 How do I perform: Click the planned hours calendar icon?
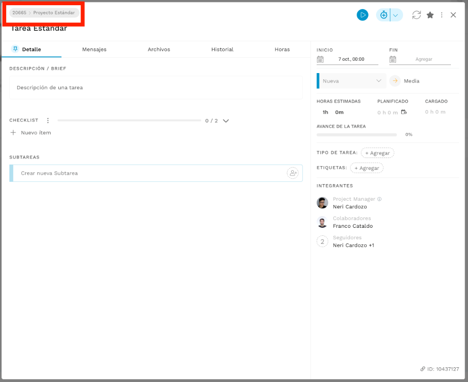click(404, 112)
